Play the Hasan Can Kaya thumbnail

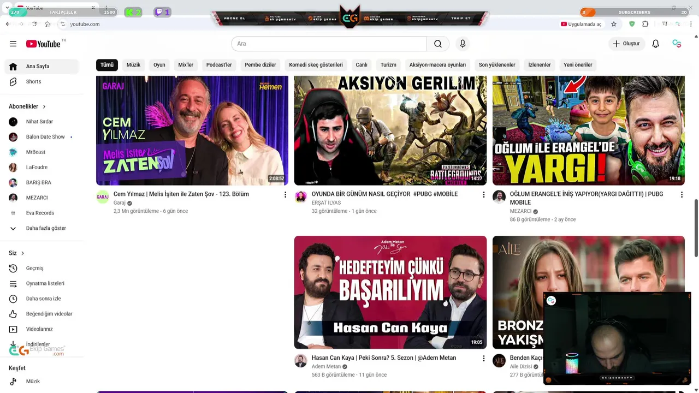390,293
